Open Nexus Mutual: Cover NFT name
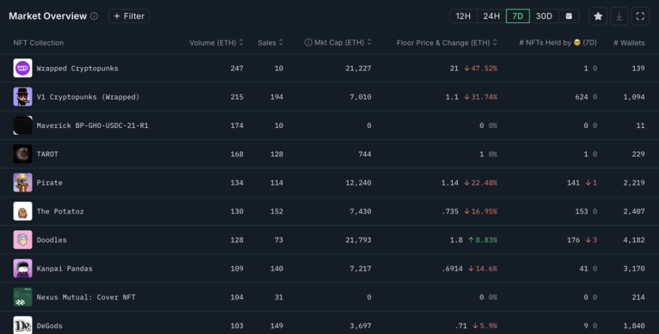 [x=86, y=297]
